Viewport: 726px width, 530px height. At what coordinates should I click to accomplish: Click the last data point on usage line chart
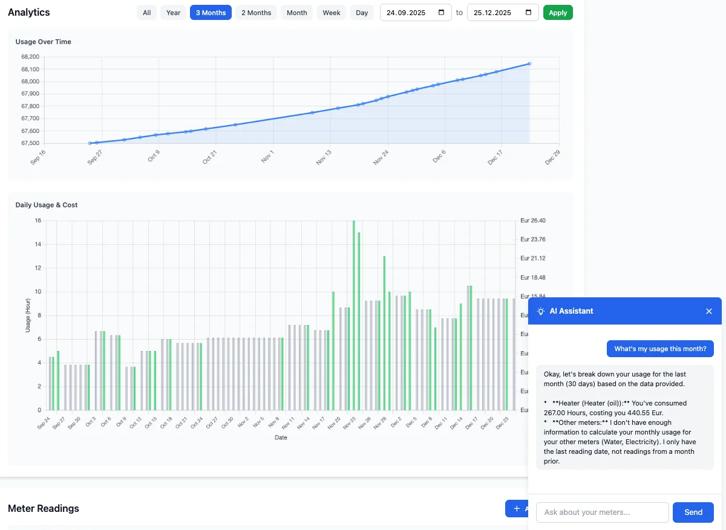point(530,63)
